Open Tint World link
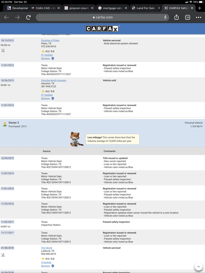The image size is (205, 273). [47, 248]
